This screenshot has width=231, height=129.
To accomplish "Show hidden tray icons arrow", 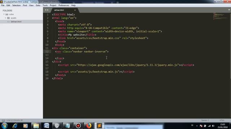I will (x=197, y=126).
